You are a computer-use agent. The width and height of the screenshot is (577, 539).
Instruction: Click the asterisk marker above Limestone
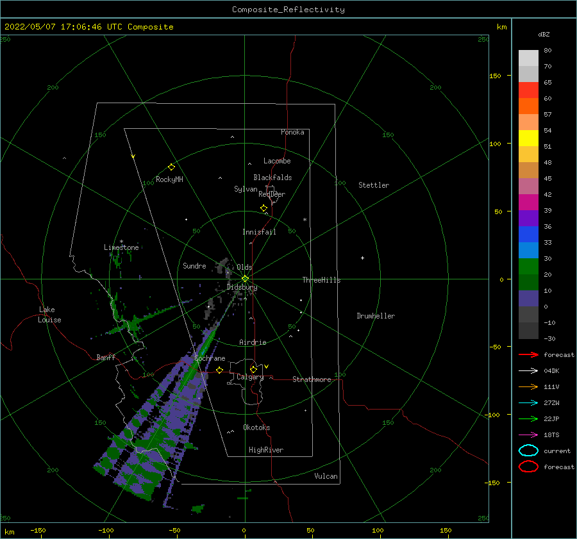pyautogui.click(x=121, y=242)
